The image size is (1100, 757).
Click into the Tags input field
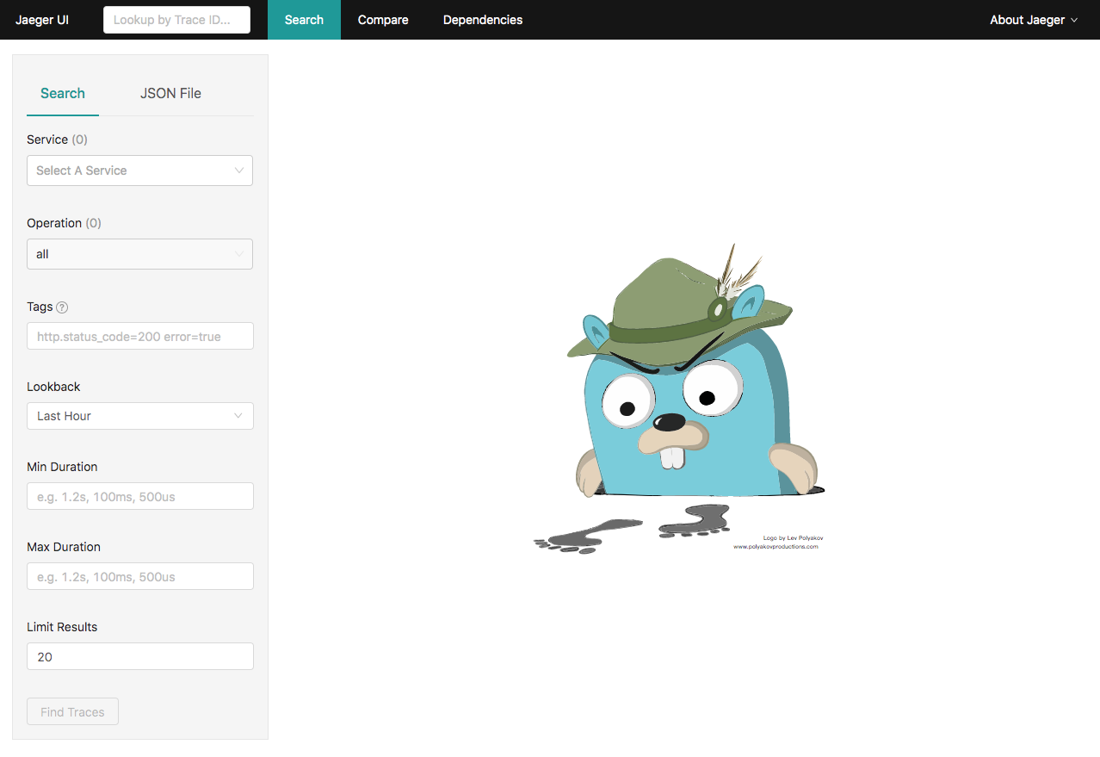click(140, 336)
